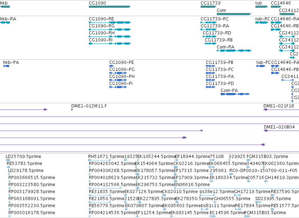Click the RE21850.5prime EST label

(106, 199)
